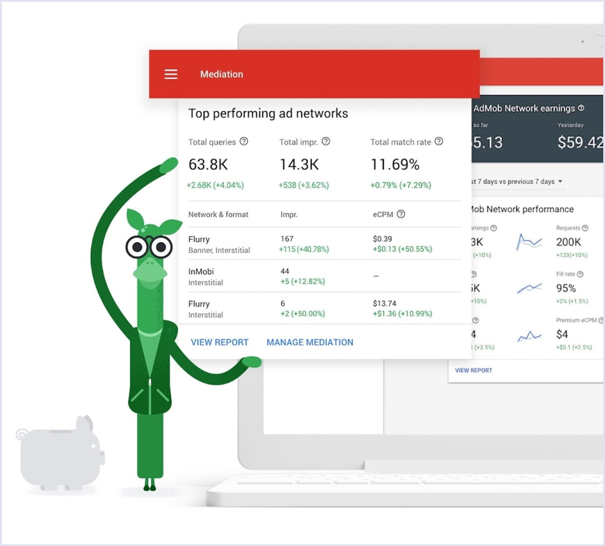
Task: Select the Flurry Banner, Interstitial row
Action: tap(324, 244)
